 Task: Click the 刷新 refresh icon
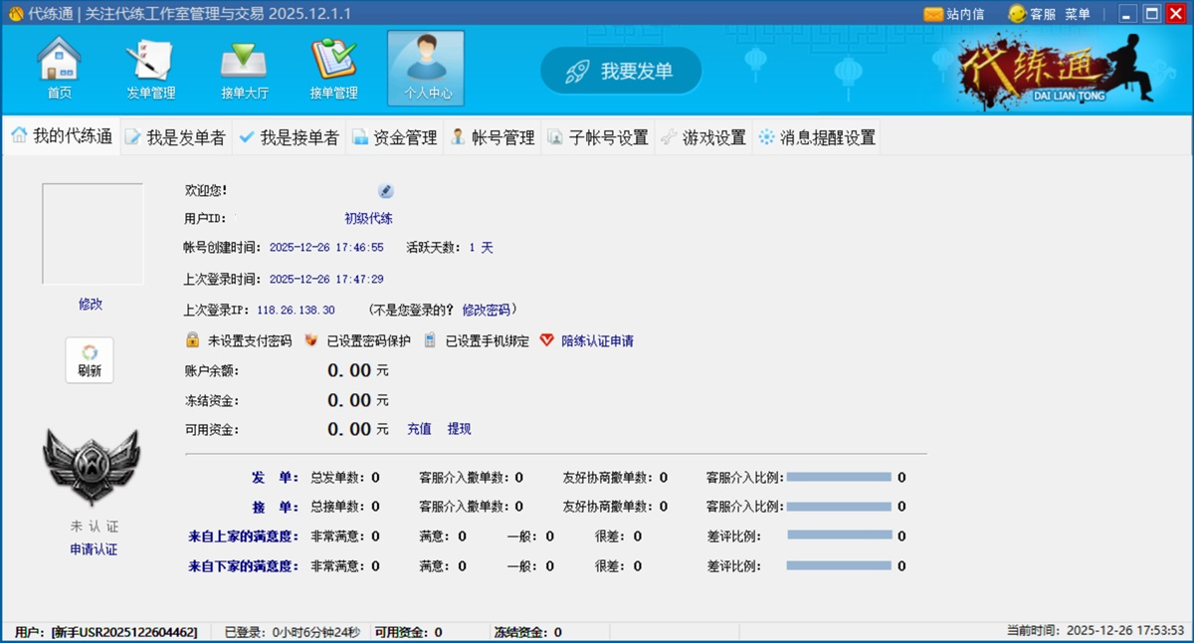pyautogui.click(x=88, y=358)
